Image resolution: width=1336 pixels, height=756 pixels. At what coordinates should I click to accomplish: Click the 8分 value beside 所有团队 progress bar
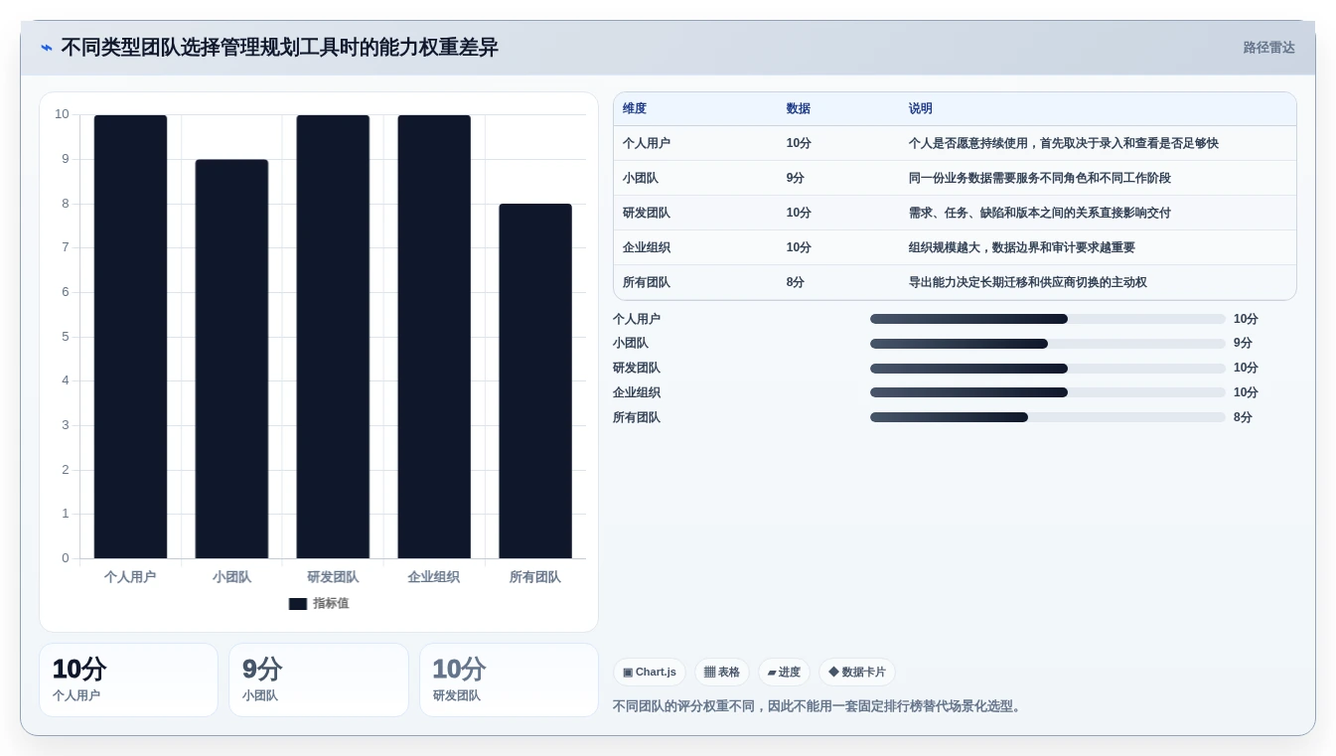click(x=1244, y=417)
